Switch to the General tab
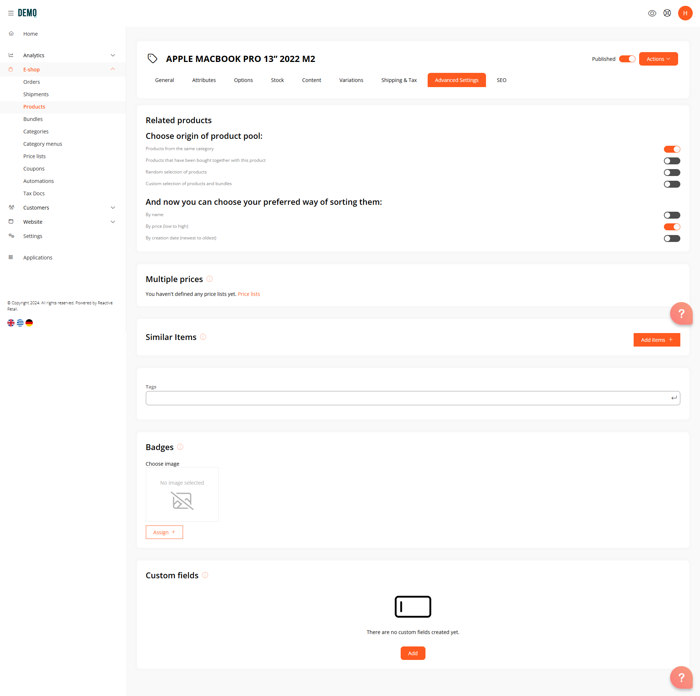 coord(164,80)
